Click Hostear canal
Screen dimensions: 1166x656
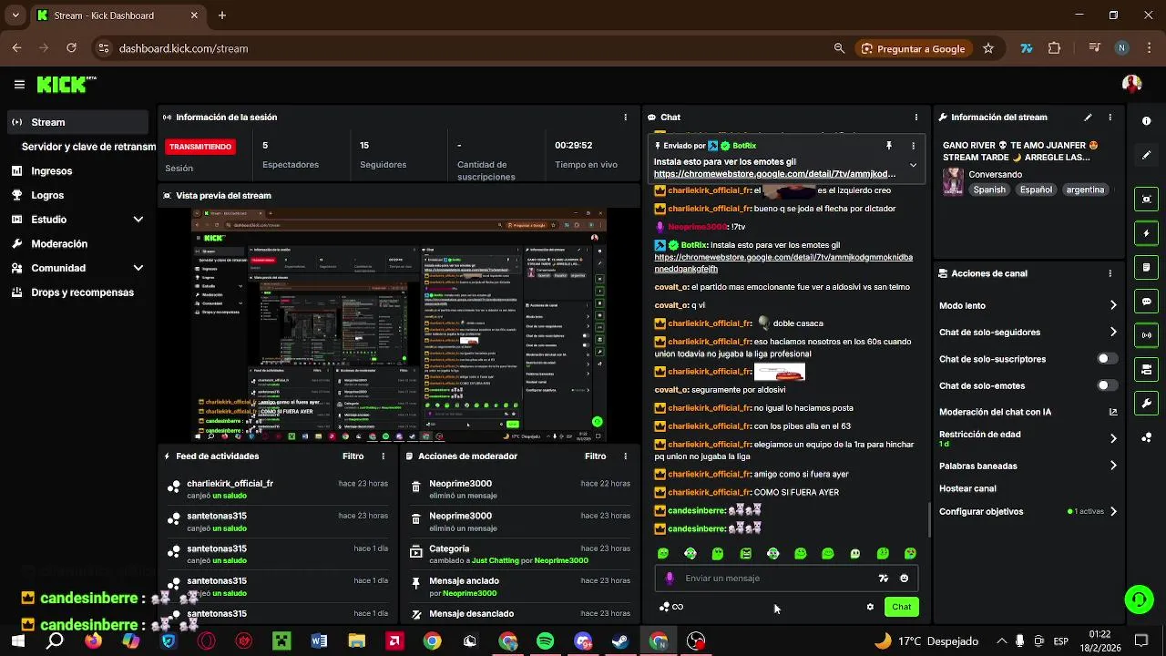point(967,488)
